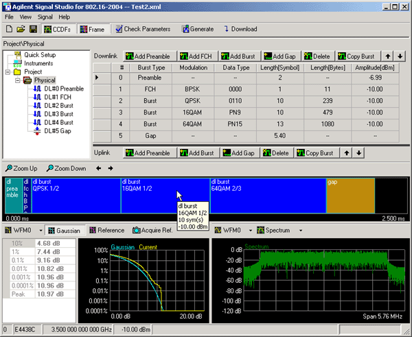Toggle the Reference curve button
Viewport: 412px width, 337px height.
pyautogui.click(x=107, y=231)
